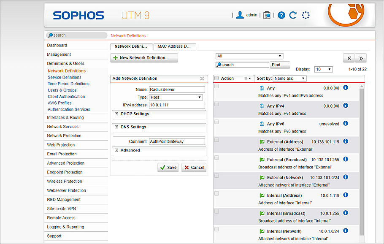
Task: Open the Web Protection menu item
Action: point(61,145)
